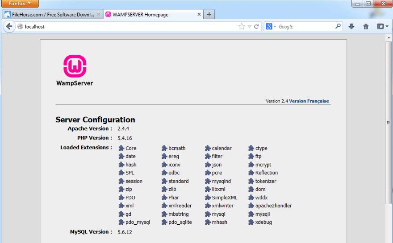Click the puzzle icon beside json

pos(208,165)
